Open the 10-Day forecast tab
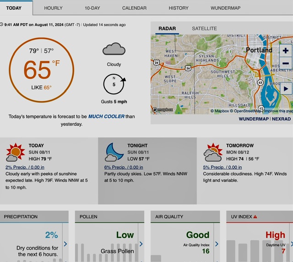Viewport: 293px width, 262px height. (x=92, y=8)
